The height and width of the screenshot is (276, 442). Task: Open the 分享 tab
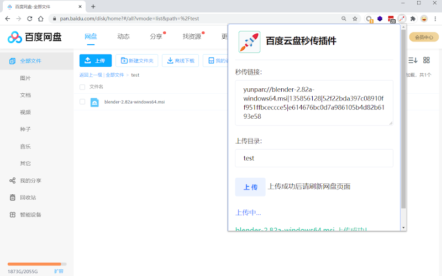click(x=156, y=36)
